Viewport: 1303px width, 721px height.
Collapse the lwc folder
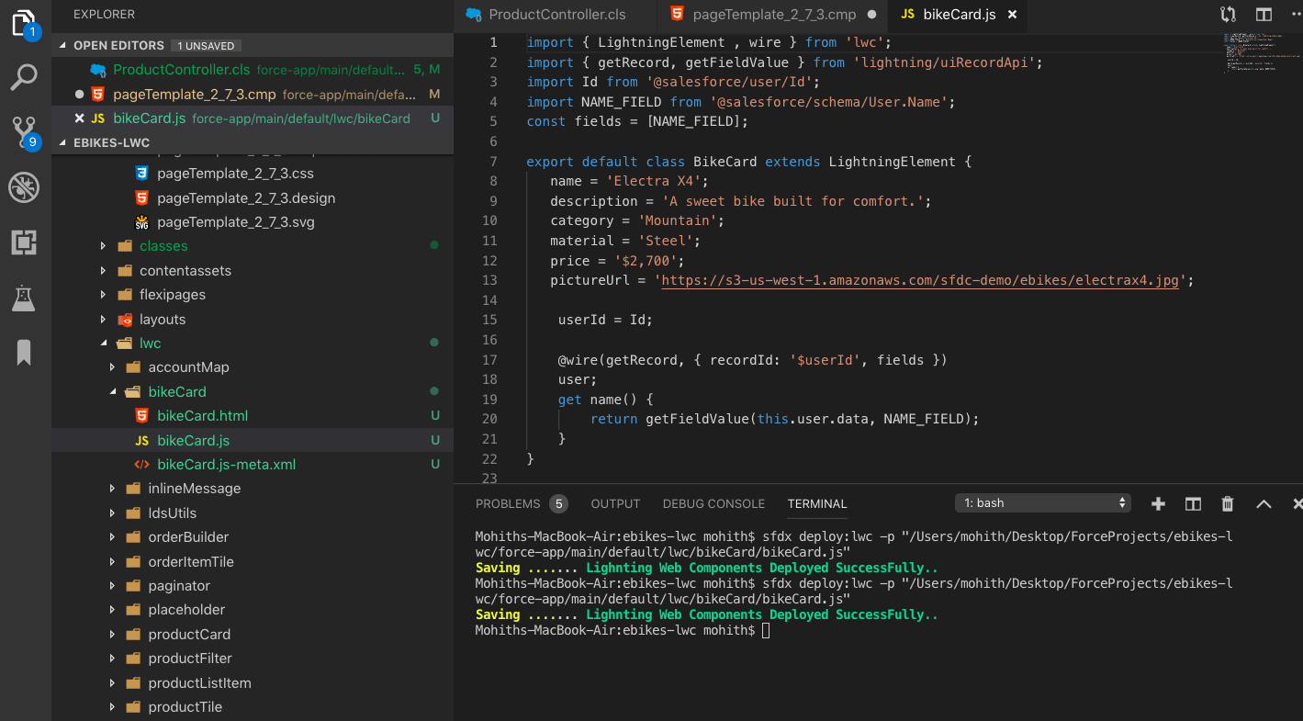click(105, 344)
